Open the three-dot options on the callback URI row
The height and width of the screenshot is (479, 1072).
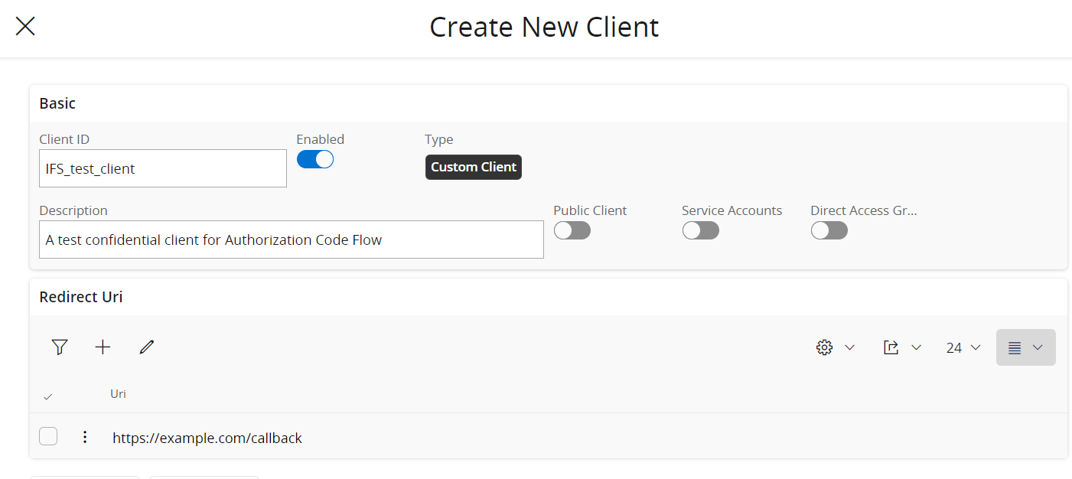(x=84, y=436)
